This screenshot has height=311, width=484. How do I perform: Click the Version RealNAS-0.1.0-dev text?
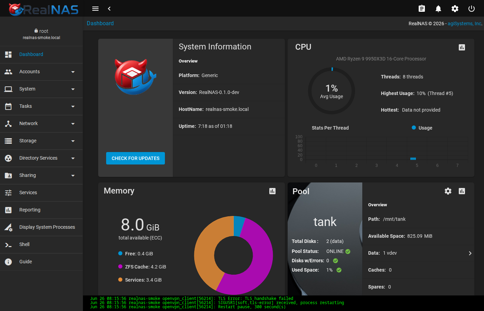209,92
